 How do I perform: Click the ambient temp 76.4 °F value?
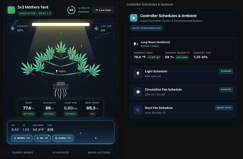click(139, 57)
